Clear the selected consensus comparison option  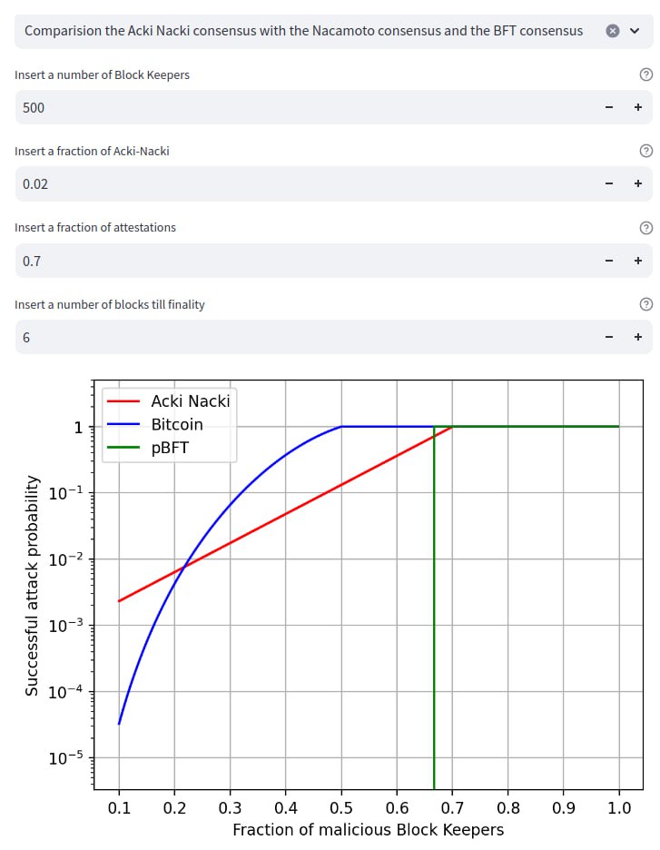(x=613, y=31)
